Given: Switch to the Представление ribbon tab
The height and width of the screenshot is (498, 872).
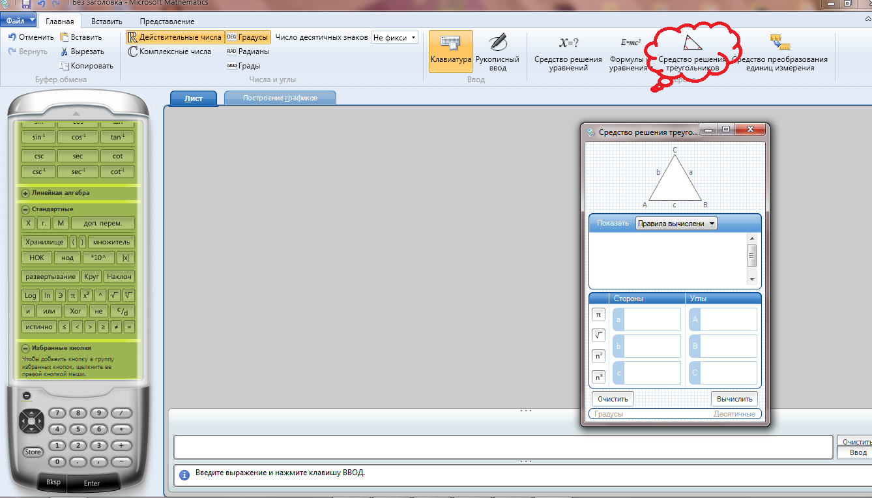Looking at the screenshot, I should [x=167, y=22].
